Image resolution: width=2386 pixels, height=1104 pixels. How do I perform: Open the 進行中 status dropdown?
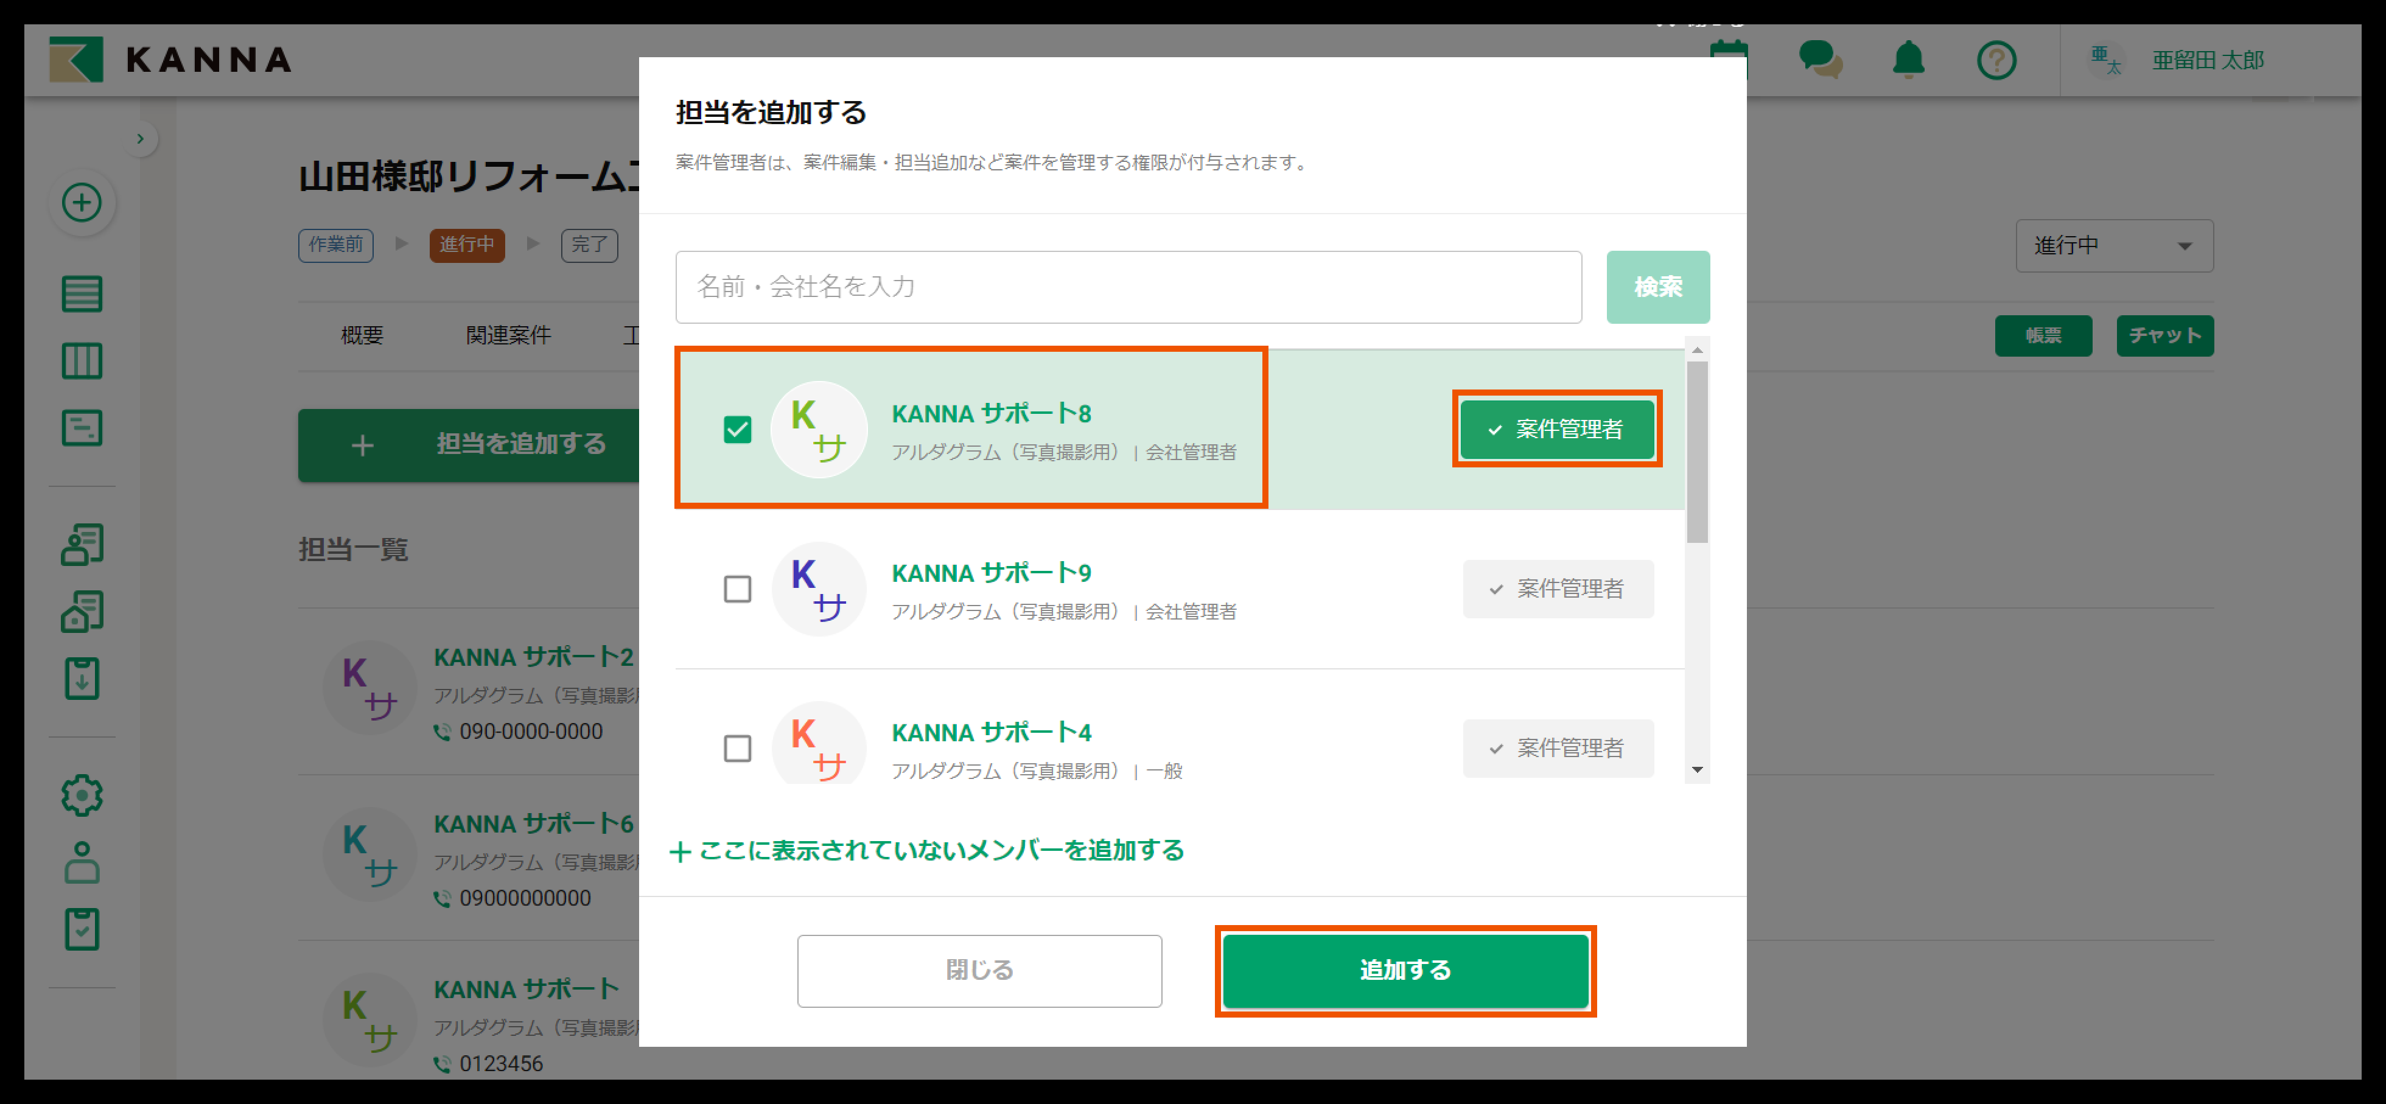coord(2115,245)
